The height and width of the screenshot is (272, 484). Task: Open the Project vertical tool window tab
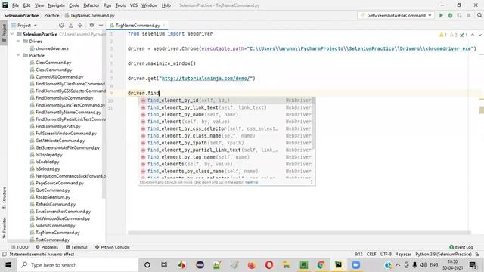(x=4, y=33)
